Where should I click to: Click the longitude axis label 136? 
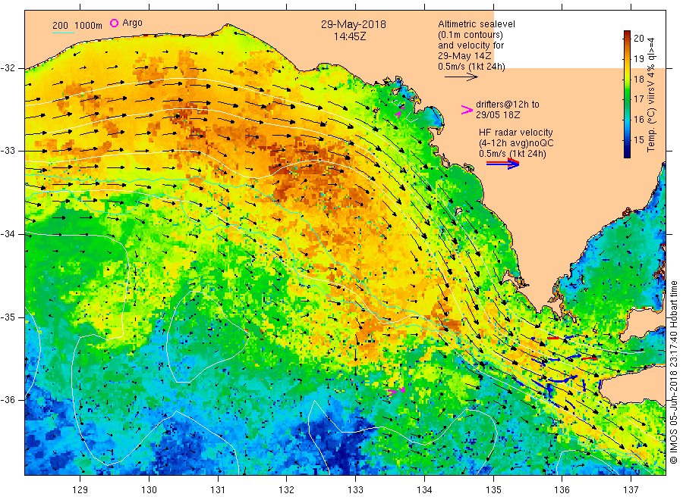[562, 490]
